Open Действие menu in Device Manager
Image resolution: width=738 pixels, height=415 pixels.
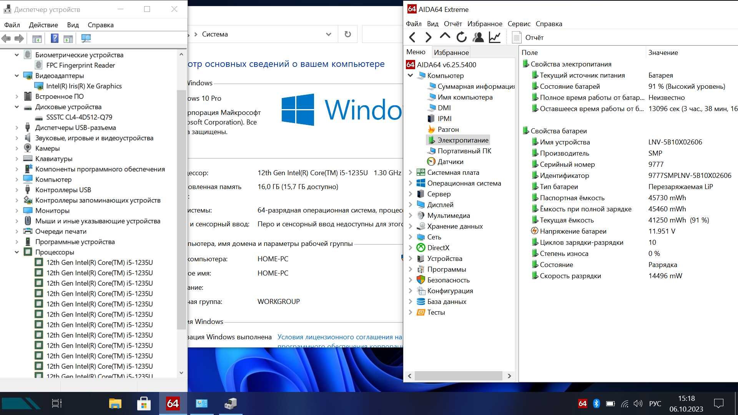pos(43,25)
